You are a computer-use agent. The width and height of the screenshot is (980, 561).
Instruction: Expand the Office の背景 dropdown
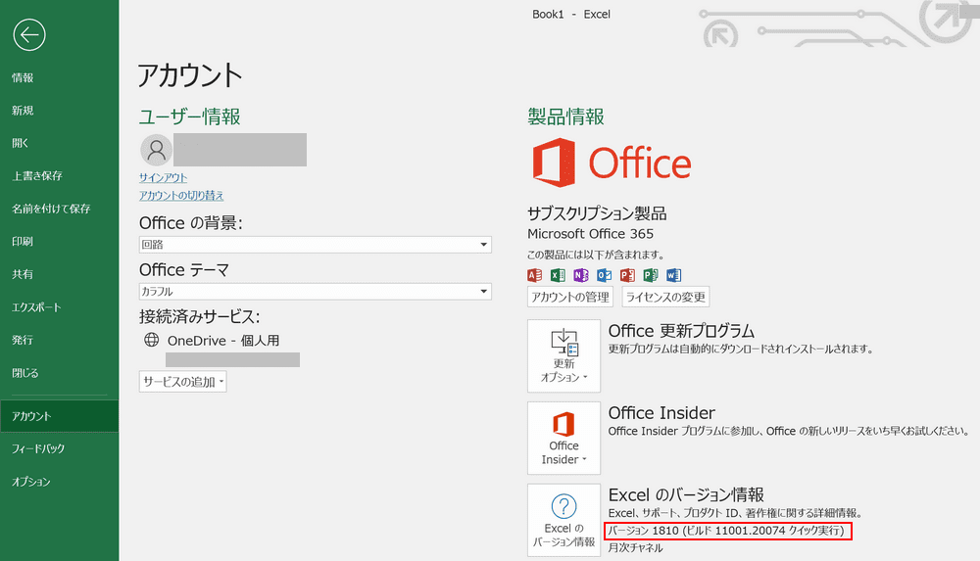click(315, 244)
